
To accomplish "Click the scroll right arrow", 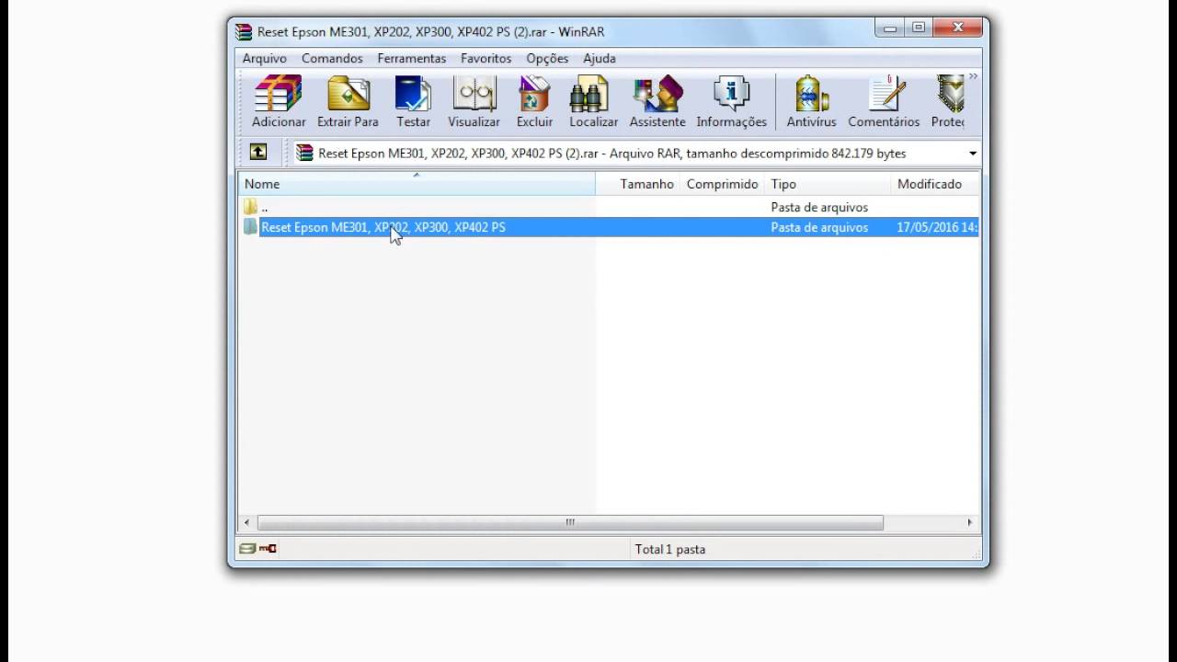I will tap(969, 522).
